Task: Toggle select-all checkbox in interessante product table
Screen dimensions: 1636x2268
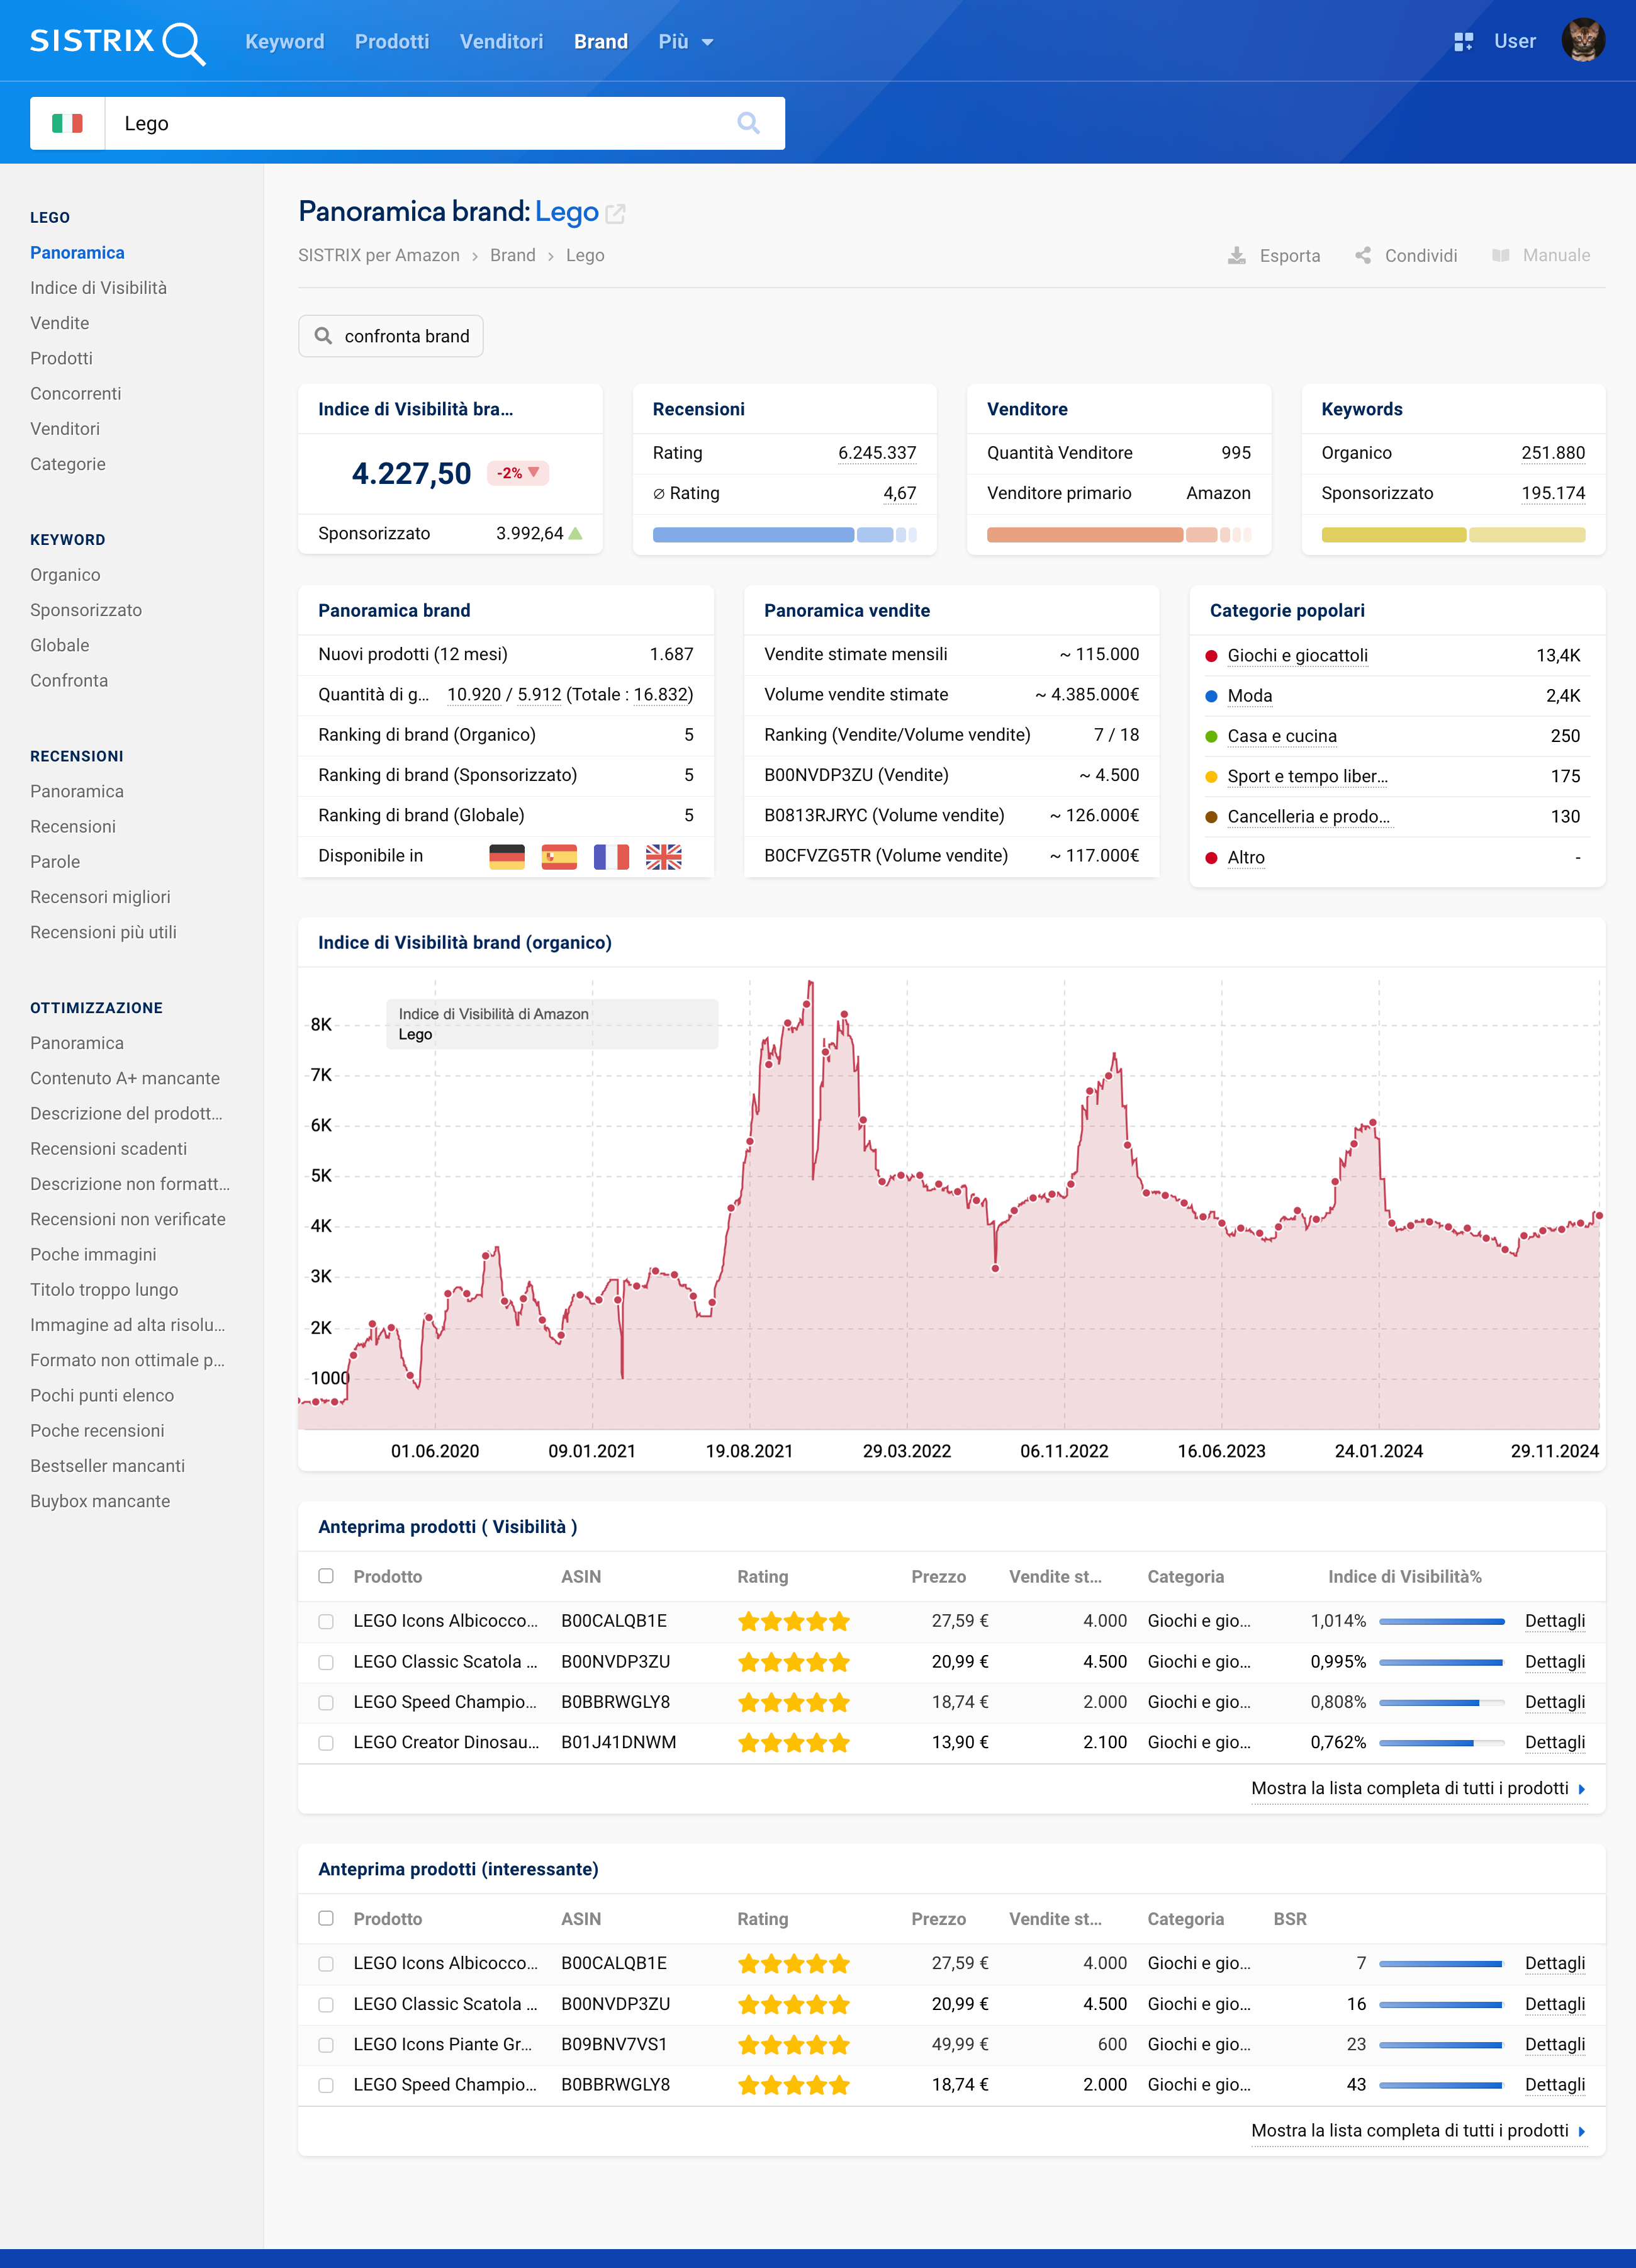Action: coord(326,1918)
